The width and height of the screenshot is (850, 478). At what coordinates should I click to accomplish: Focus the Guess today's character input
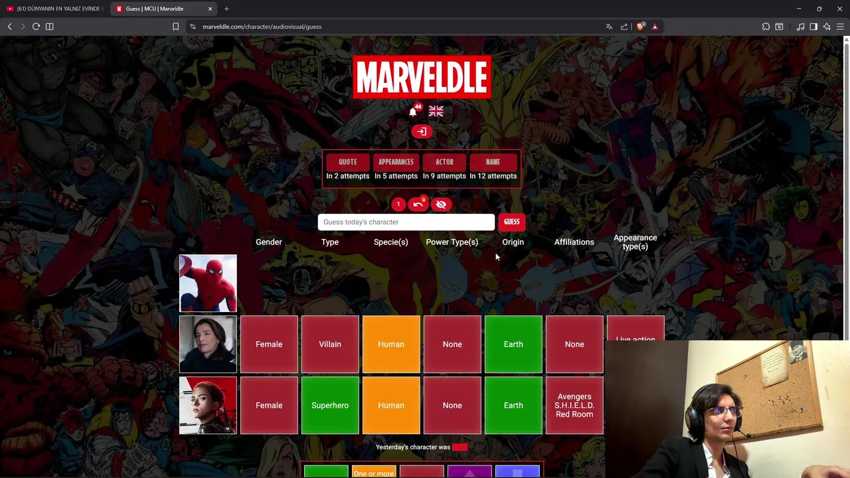[406, 222]
